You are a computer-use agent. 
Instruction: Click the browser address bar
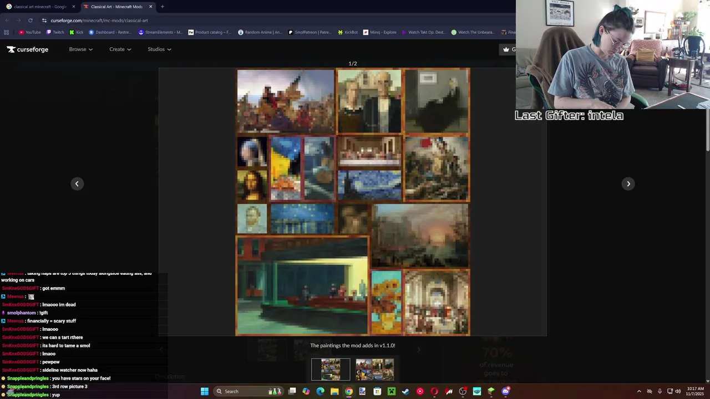[277, 21]
